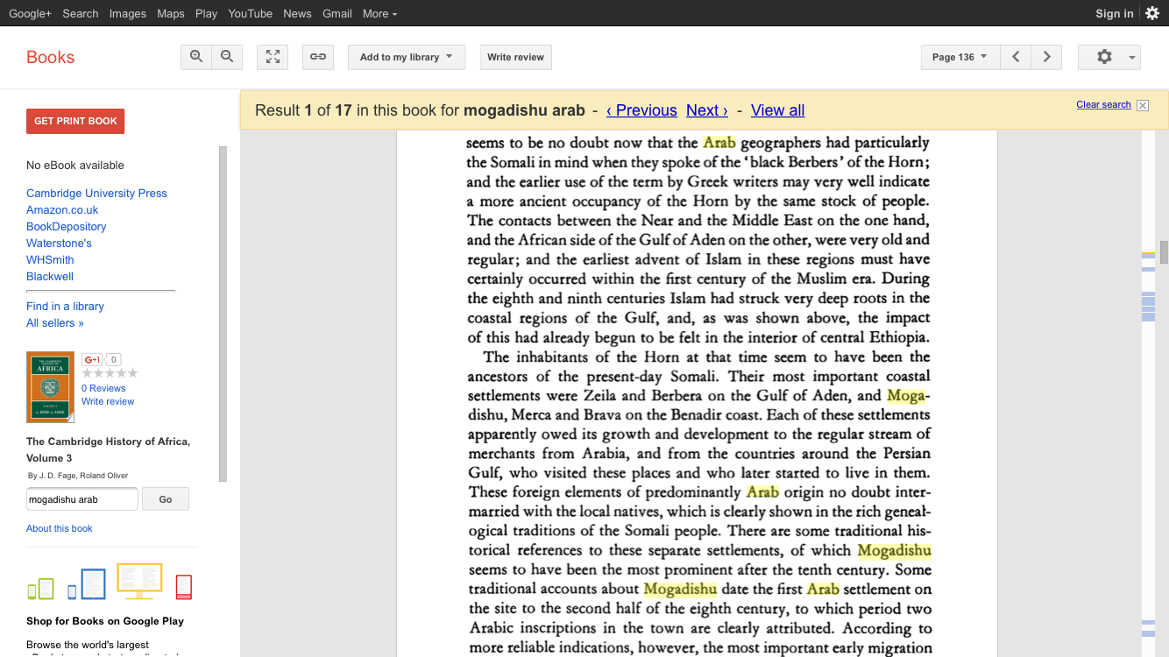Open Google+ in top bar

coord(30,13)
